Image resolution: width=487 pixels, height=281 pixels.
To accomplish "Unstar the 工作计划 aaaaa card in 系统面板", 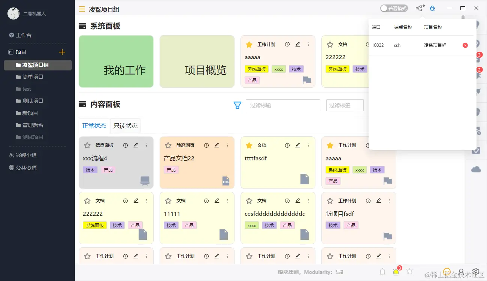I will point(249,45).
